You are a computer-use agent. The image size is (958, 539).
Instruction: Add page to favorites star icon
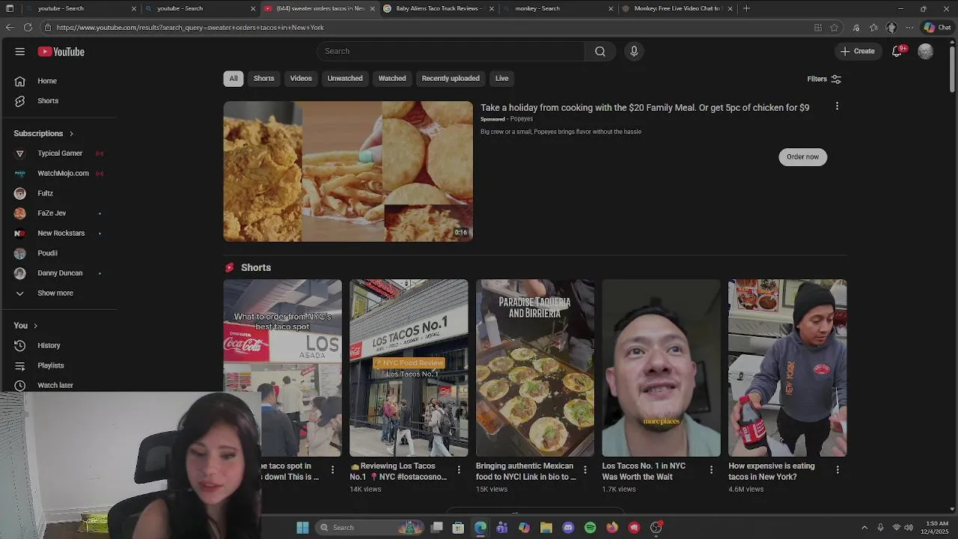835,28
